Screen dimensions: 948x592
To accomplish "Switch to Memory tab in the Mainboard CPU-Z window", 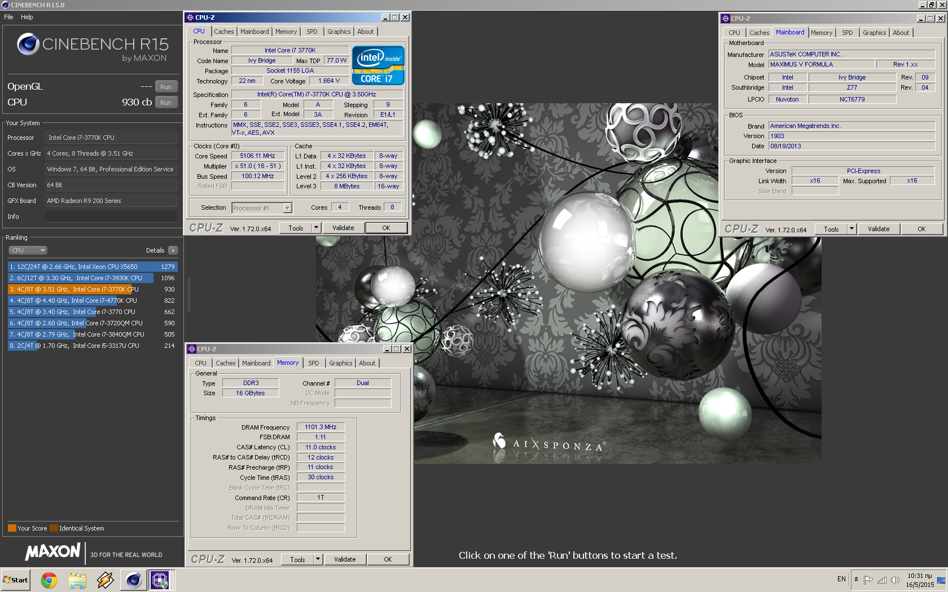I will tap(822, 33).
